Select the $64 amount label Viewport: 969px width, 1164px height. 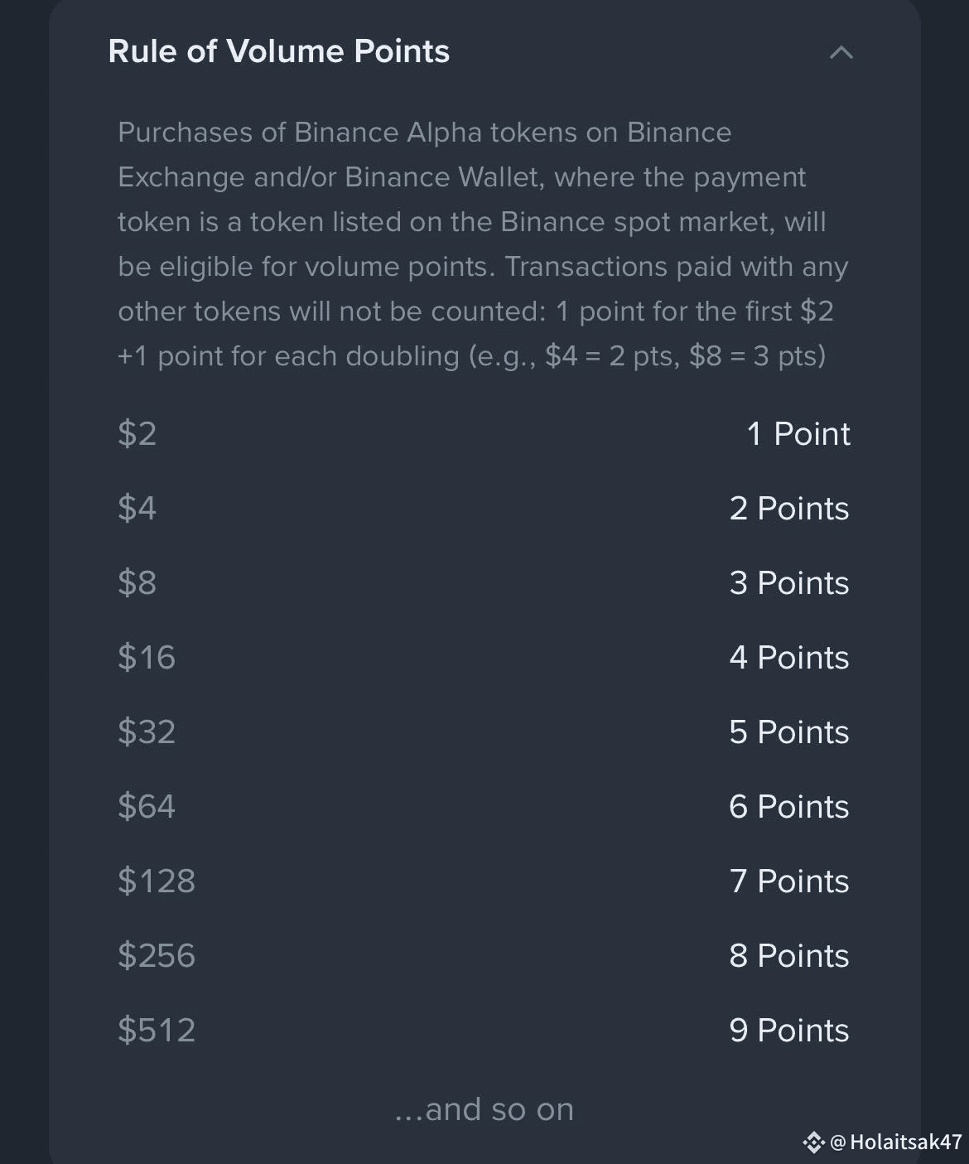click(x=147, y=806)
